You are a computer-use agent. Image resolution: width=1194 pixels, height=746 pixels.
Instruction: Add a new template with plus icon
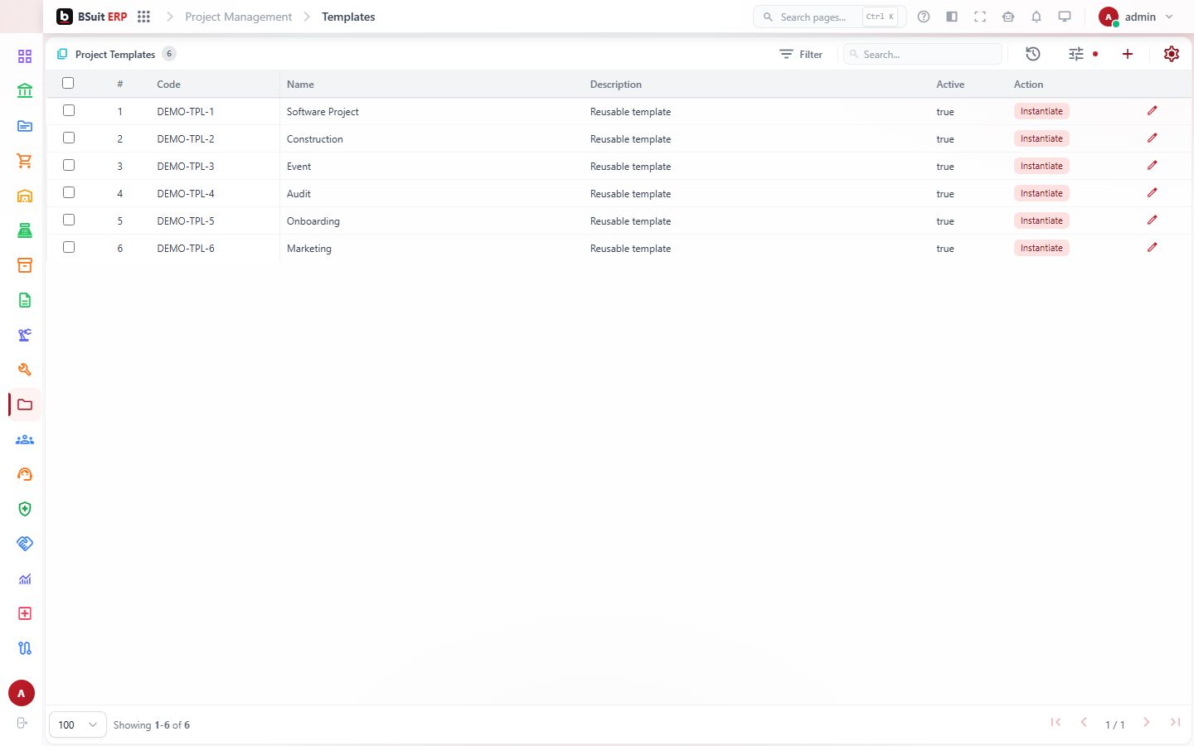1128,54
